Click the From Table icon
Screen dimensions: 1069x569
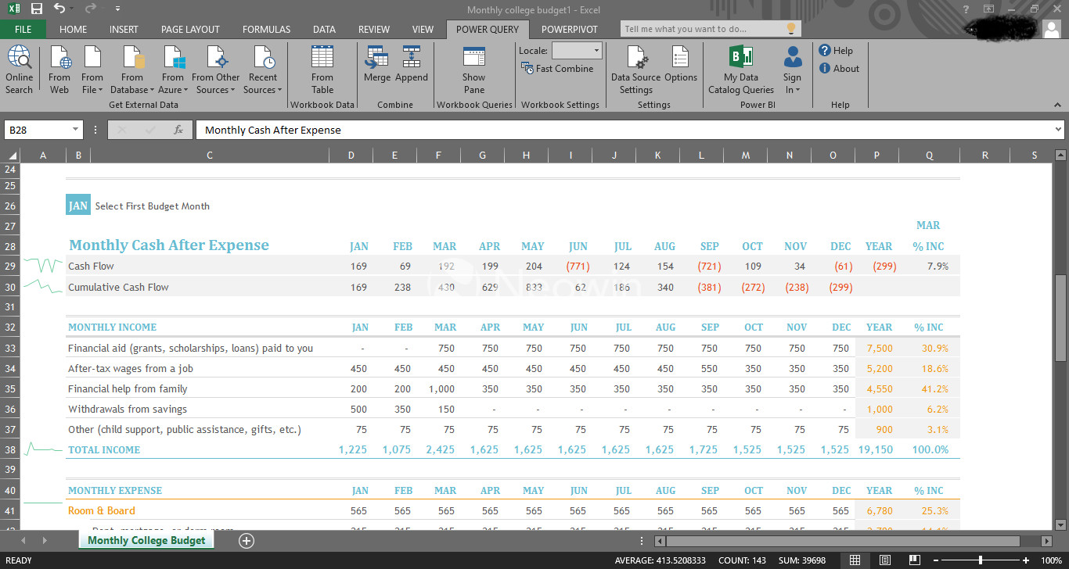(322, 70)
